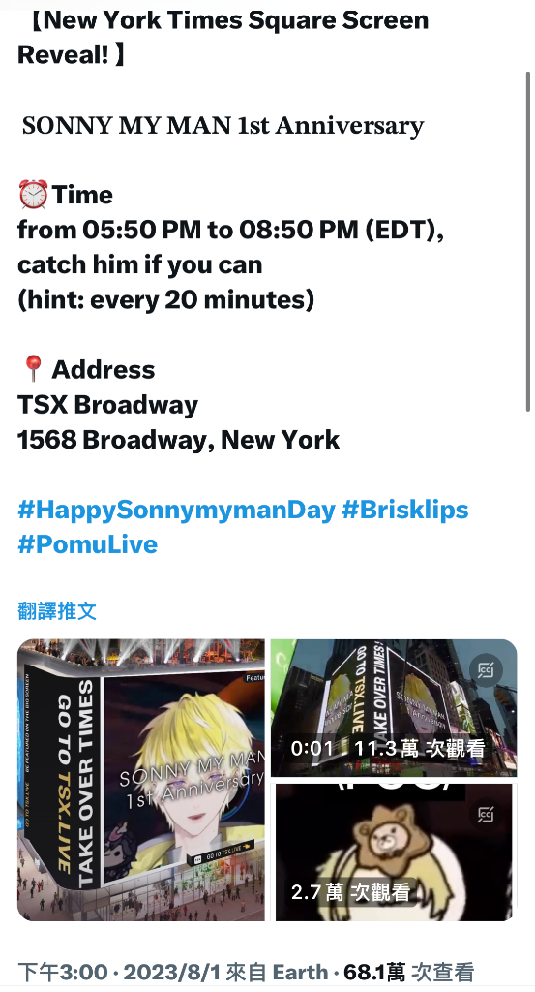Click the 0:01 video duration label
The width and height of the screenshot is (535, 992).
point(312,749)
